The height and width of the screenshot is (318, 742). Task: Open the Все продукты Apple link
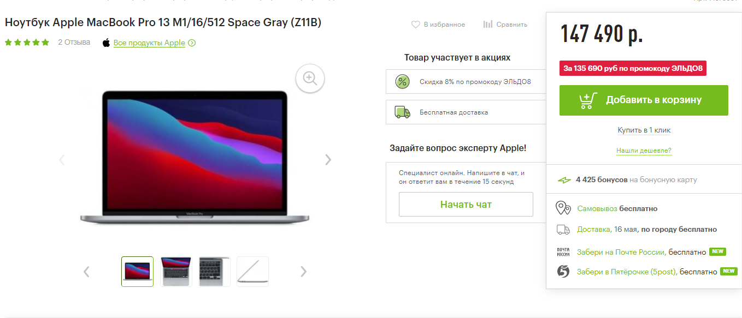pyautogui.click(x=149, y=43)
